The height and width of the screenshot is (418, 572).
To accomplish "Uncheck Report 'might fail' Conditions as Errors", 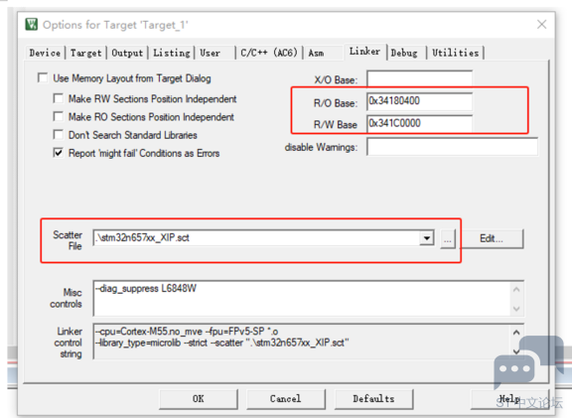I will point(58,153).
